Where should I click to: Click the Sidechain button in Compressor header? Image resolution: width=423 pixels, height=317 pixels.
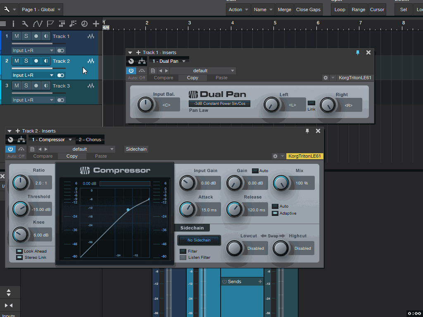click(136, 149)
